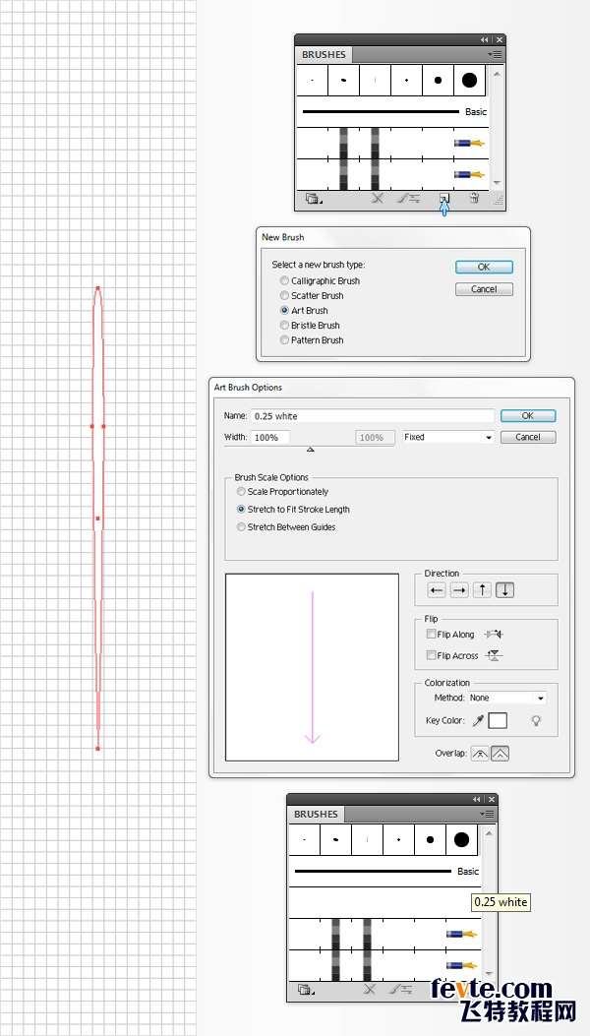Click Remove Brush Stroke in Brushes panel containing 0.25 white brush

[x=370, y=989]
